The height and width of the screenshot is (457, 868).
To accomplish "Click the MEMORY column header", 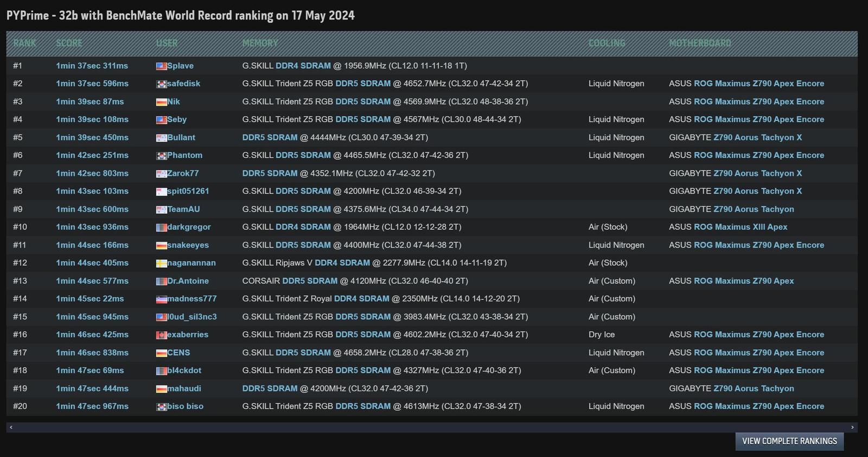I will pos(260,43).
